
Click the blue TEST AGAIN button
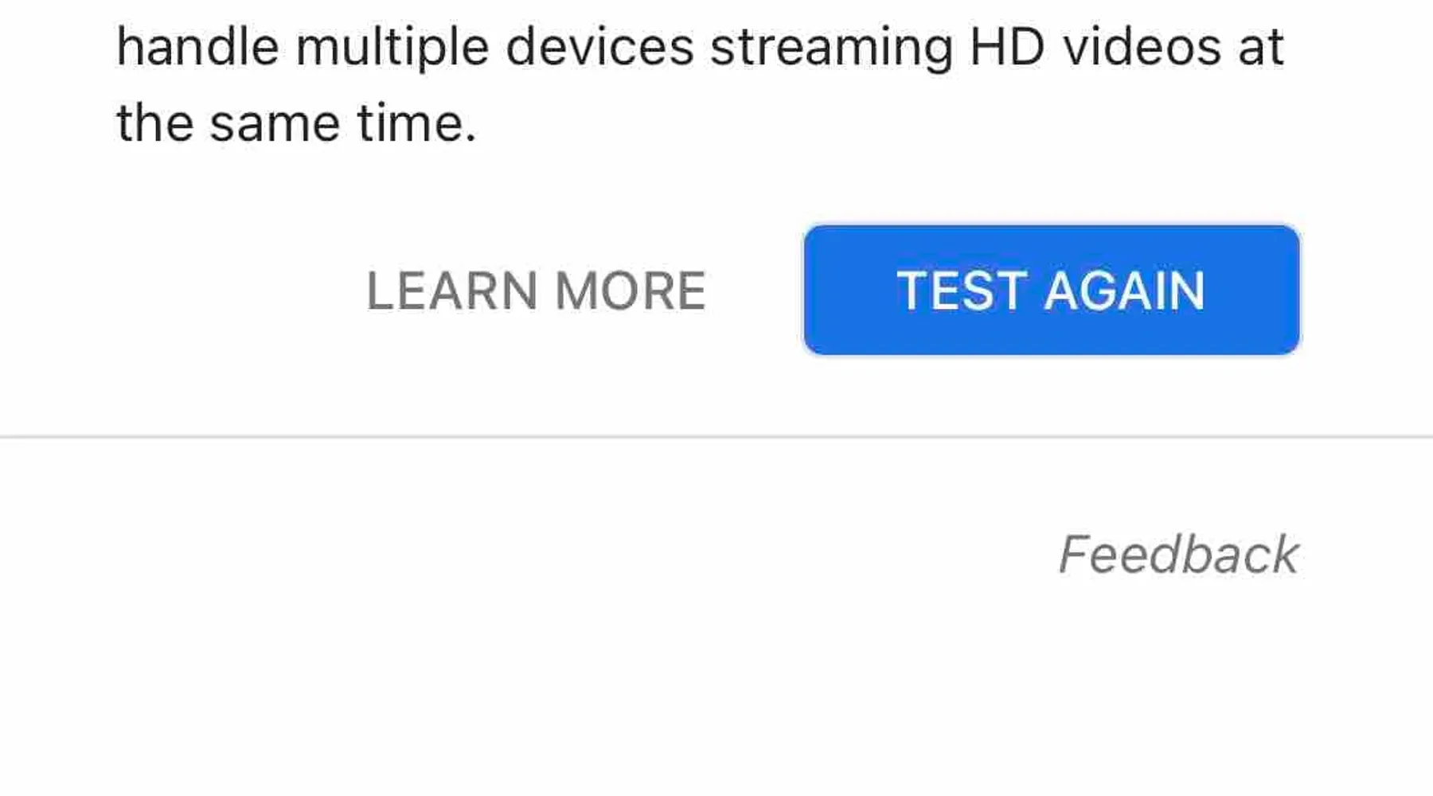(x=1051, y=290)
